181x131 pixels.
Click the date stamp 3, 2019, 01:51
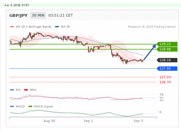pyautogui.click(x=17, y=5)
